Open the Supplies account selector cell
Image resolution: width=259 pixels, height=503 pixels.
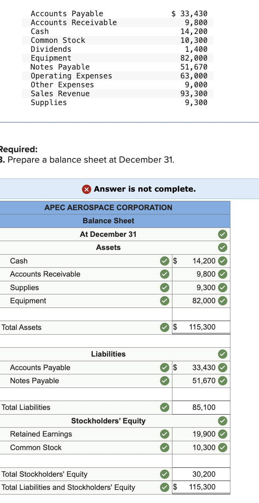(77, 287)
